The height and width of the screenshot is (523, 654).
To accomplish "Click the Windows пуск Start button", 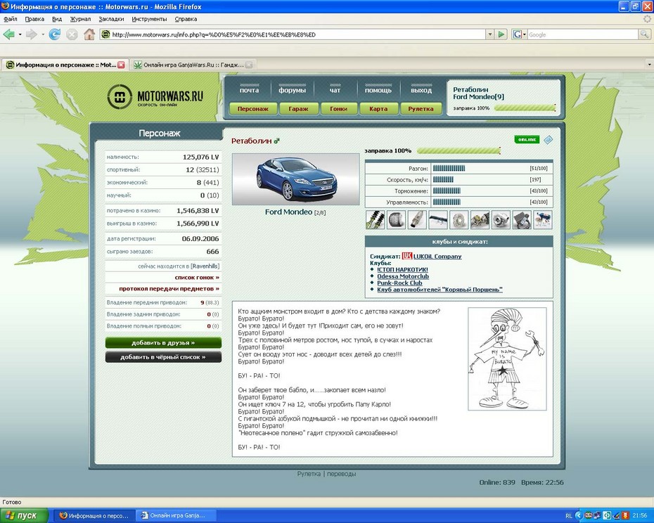I will click(x=24, y=515).
